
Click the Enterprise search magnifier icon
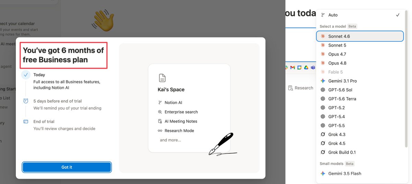click(x=160, y=112)
